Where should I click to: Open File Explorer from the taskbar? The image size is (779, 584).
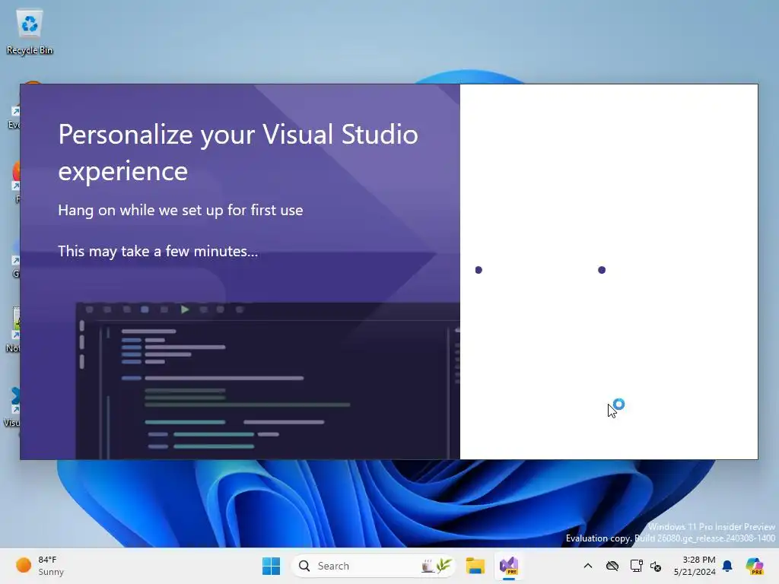pyautogui.click(x=475, y=566)
